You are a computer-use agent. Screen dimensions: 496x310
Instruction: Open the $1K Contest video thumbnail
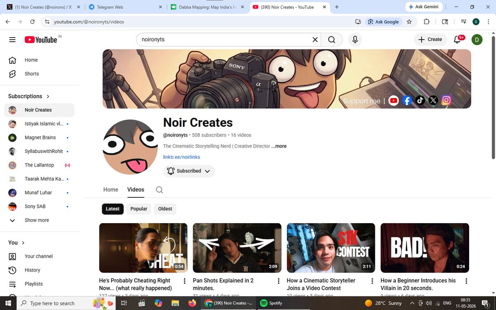(x=331, y=248)
